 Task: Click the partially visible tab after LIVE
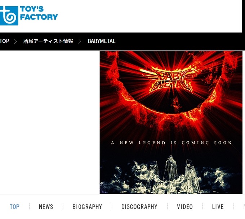[x=244, y=207]
